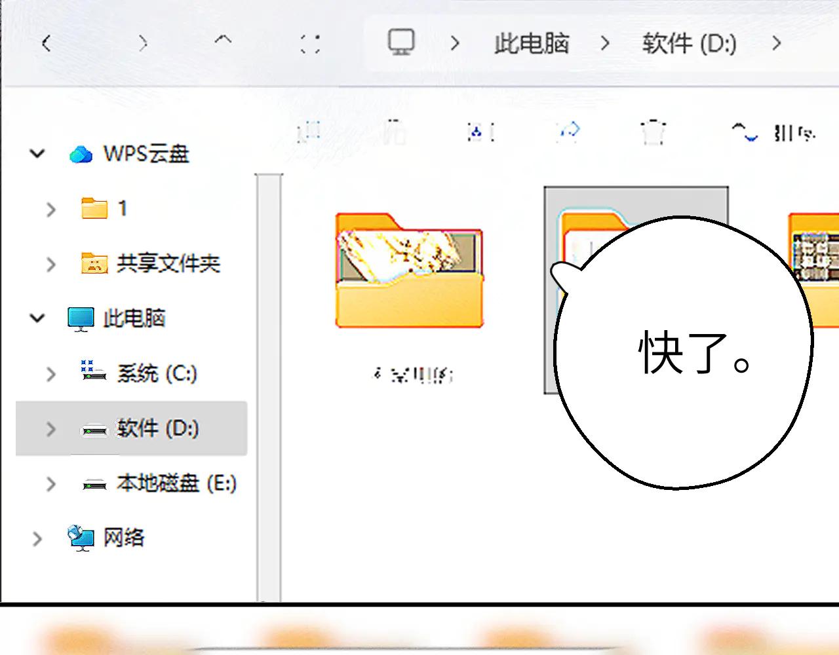Click the computer icon in address bar
Viewport: 839px width, 655px height.
[x=400, y=43]
